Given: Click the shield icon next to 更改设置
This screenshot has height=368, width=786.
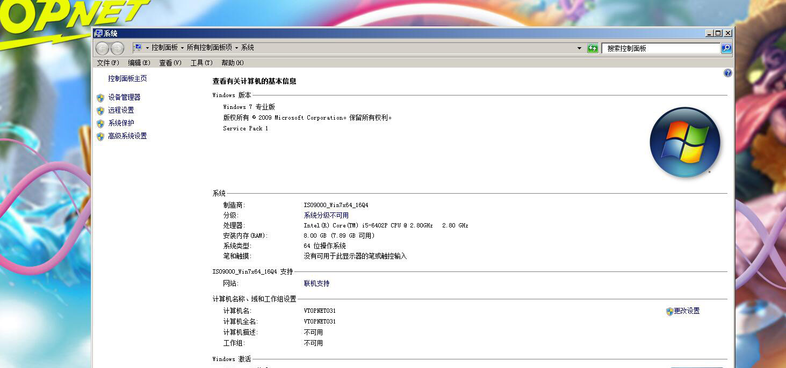Looking at the screenshot, I should coord(669,311).
